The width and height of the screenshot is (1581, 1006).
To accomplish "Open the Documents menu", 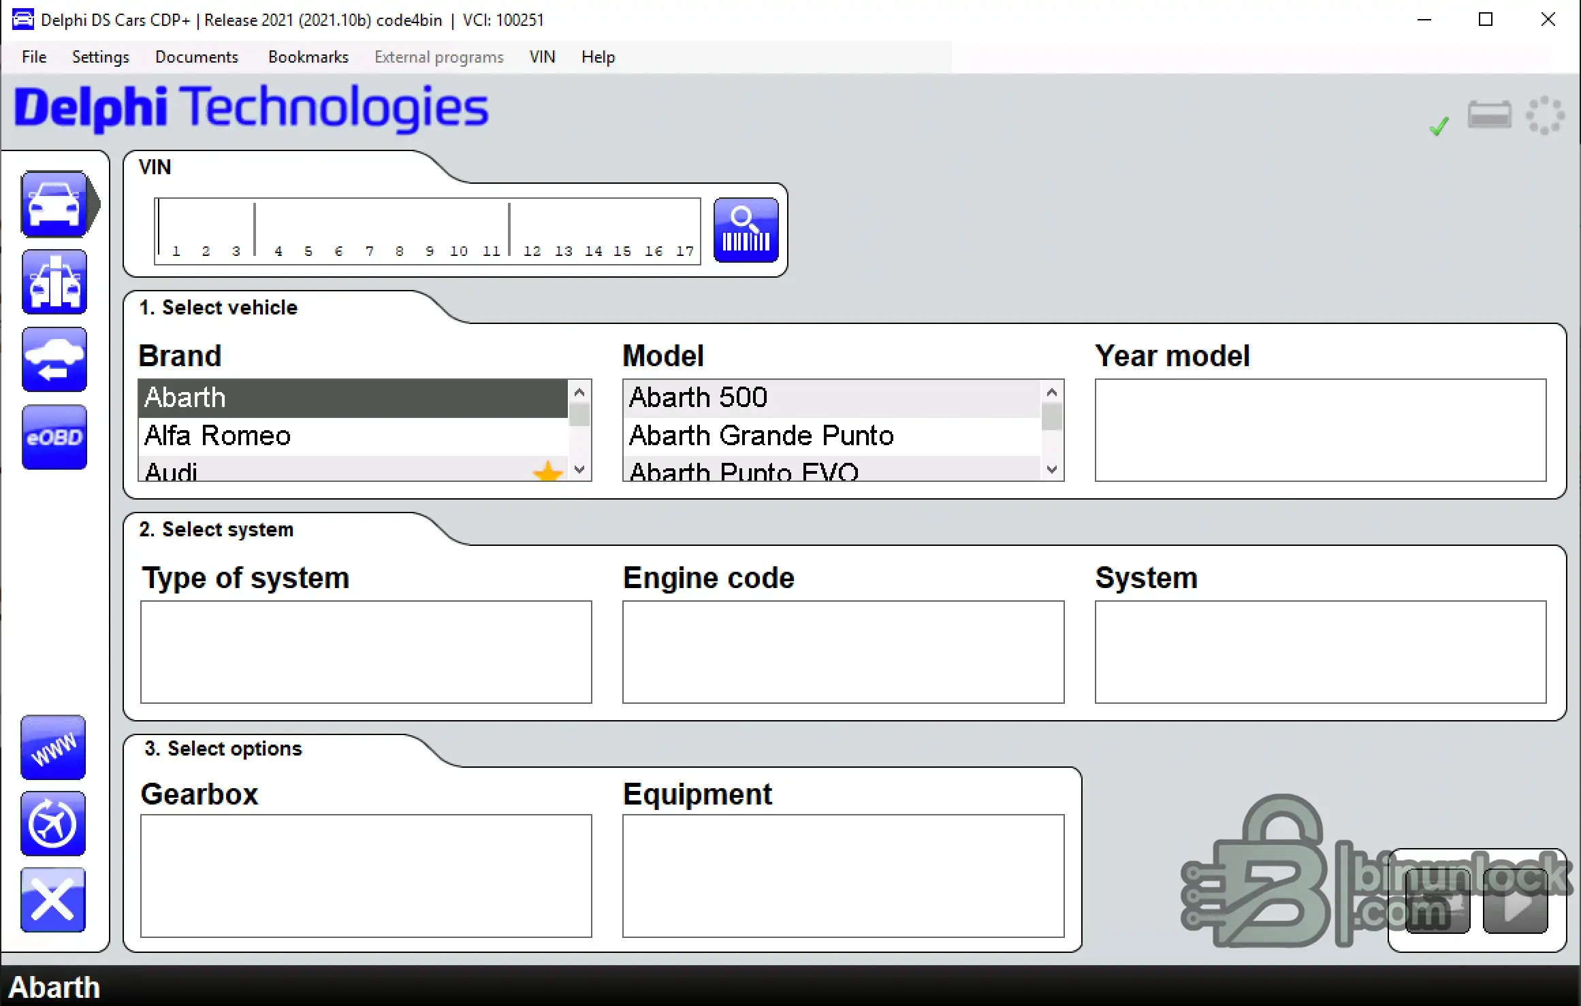I will pos(197,57).
